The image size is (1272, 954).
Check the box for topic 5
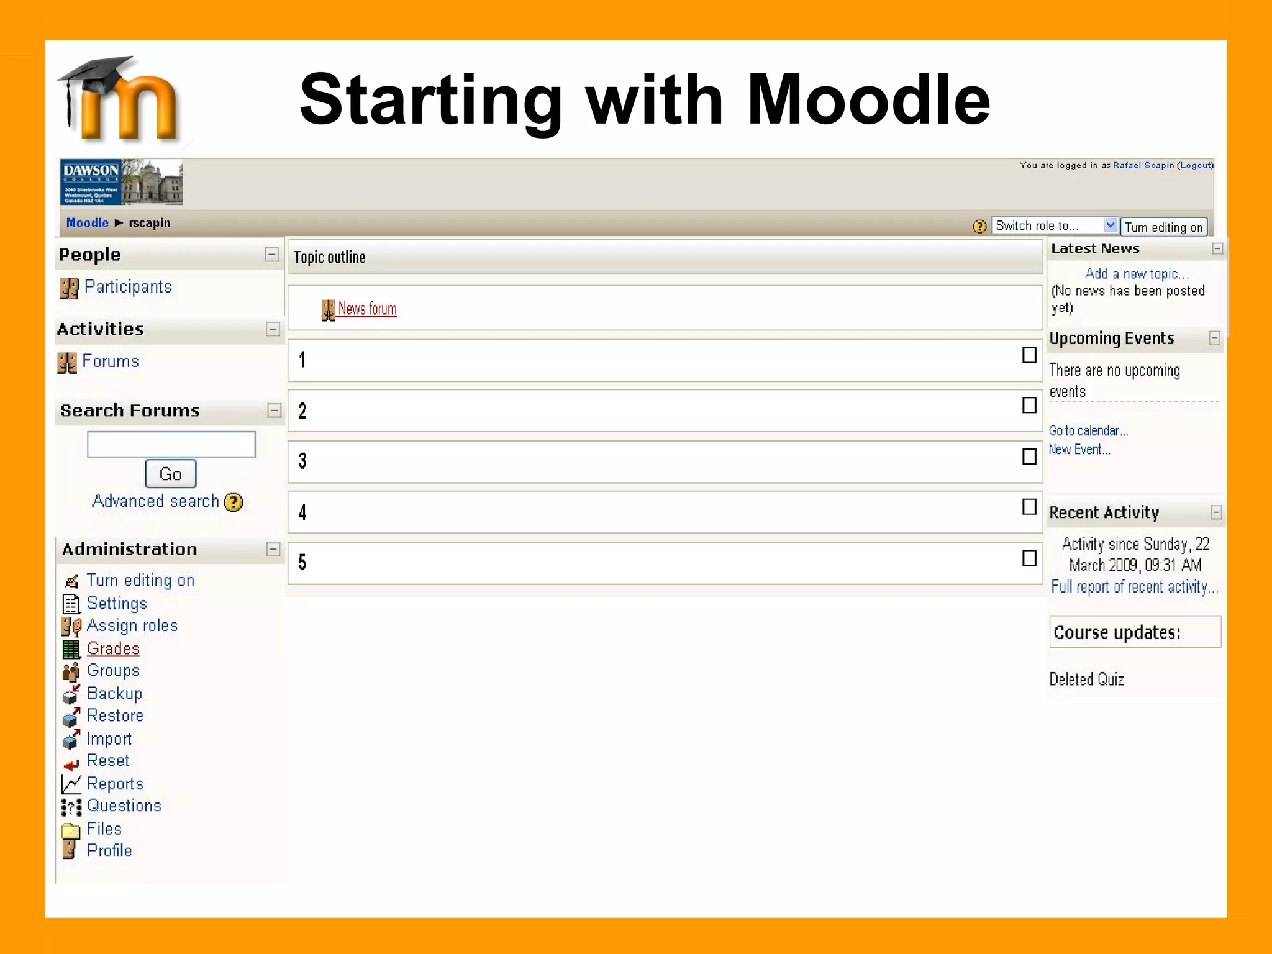click(x=1029, y=558)
